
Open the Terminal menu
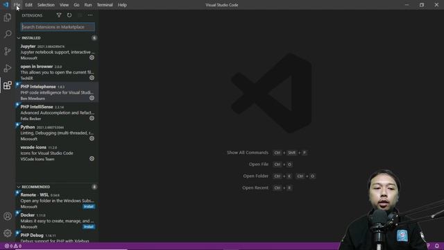click(105, 5)
